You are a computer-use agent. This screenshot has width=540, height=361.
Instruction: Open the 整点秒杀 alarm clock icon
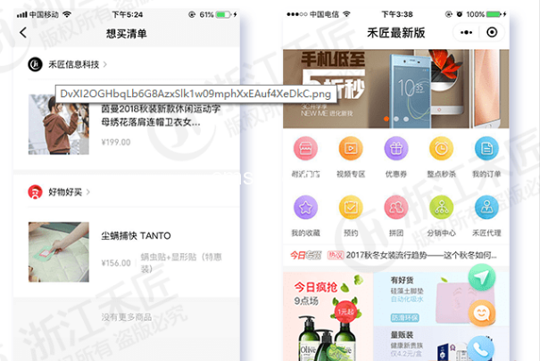441,149
